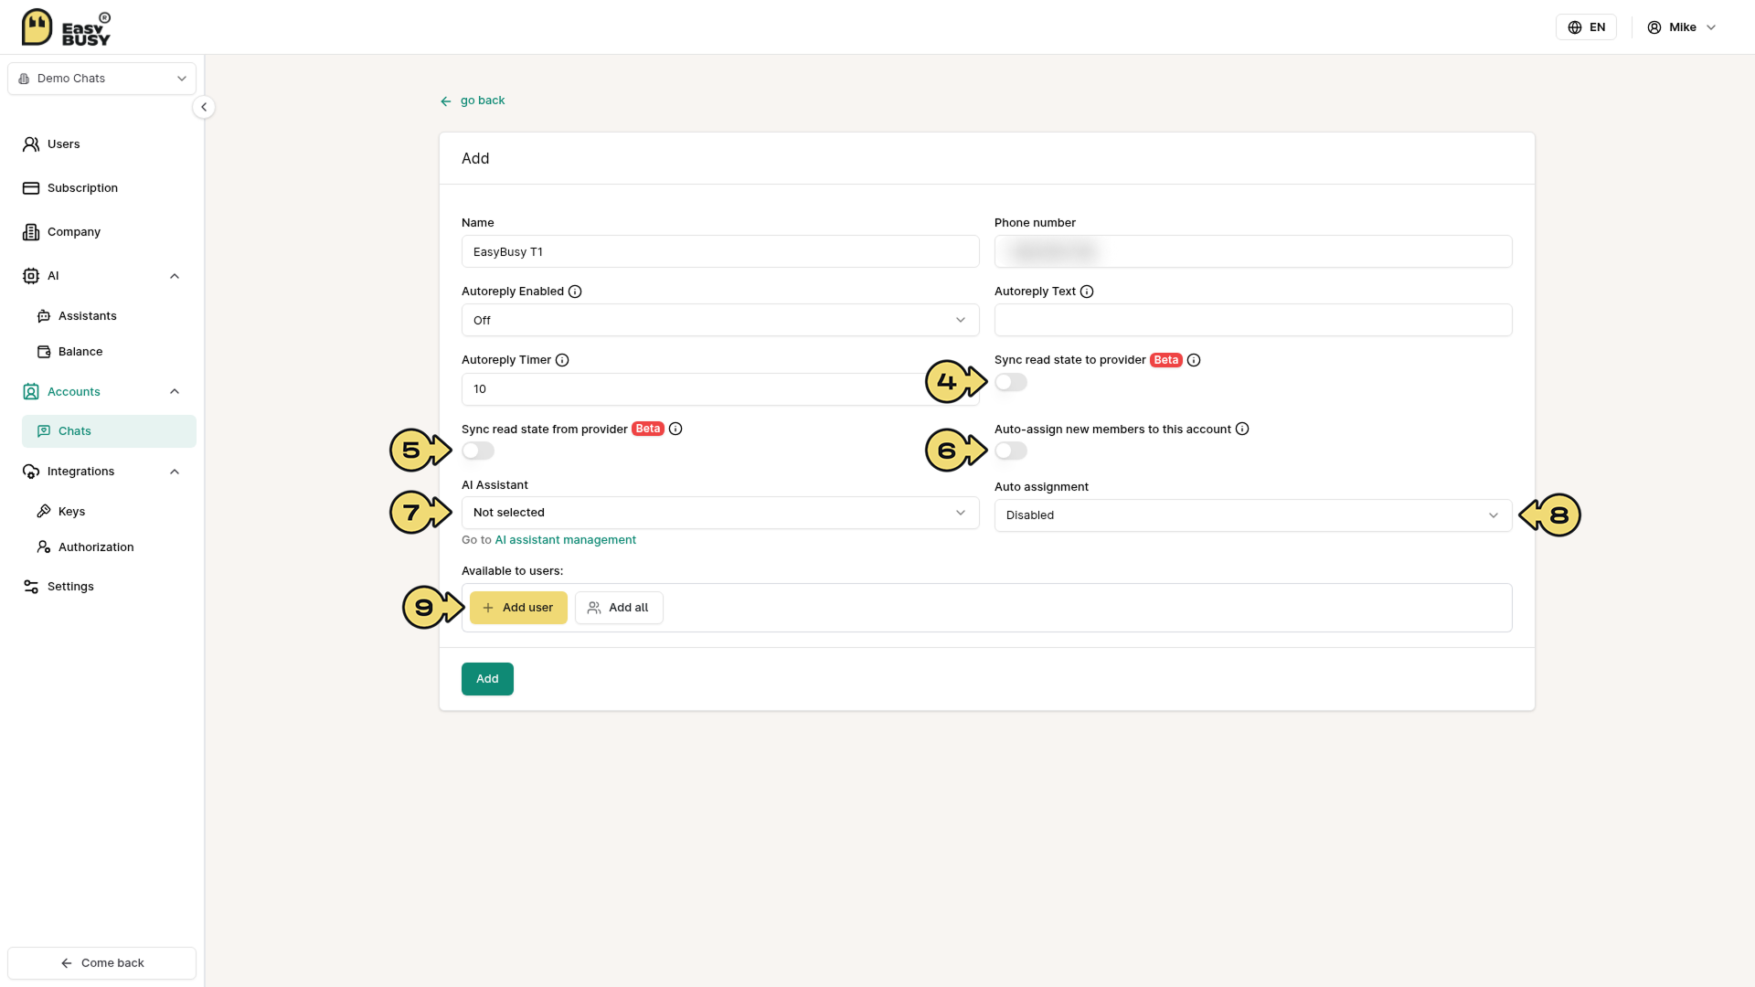The image size is (1755, 987).
Task: Toggle Sync read state to provider switch
Action: tap(1011, 382)
